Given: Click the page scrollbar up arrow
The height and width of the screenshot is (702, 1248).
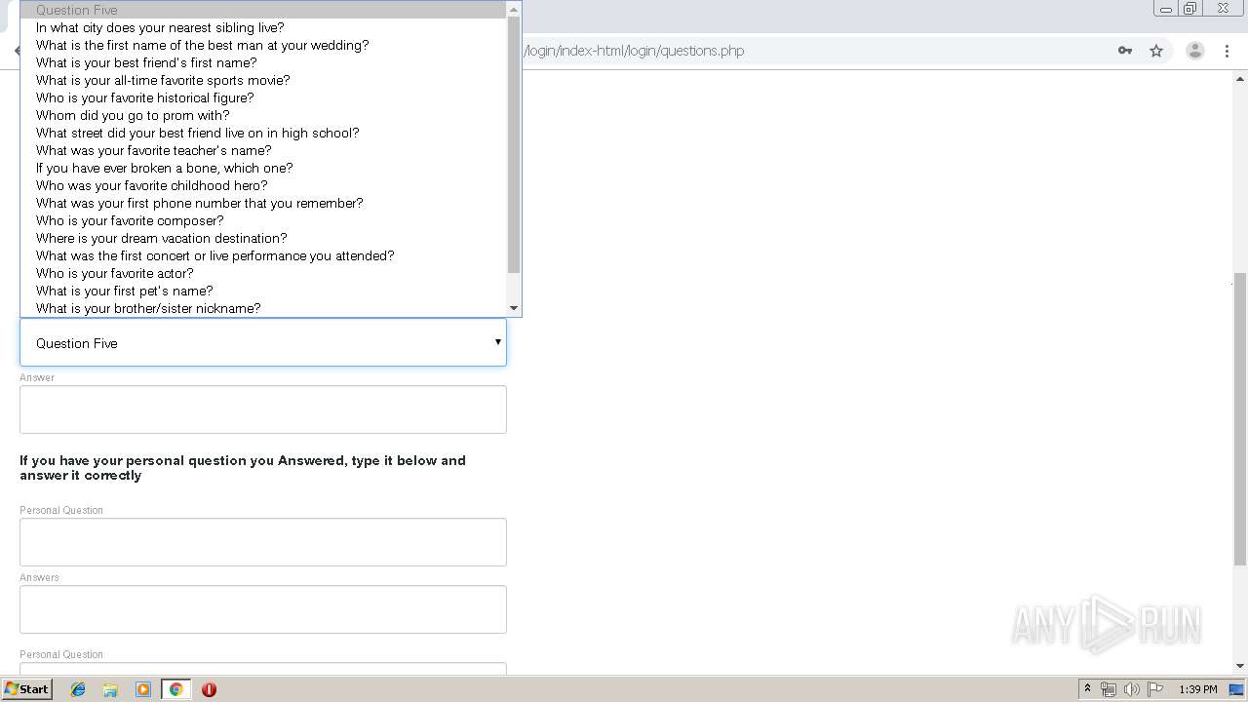Looking at the screenshot, I should [1240, 77].
